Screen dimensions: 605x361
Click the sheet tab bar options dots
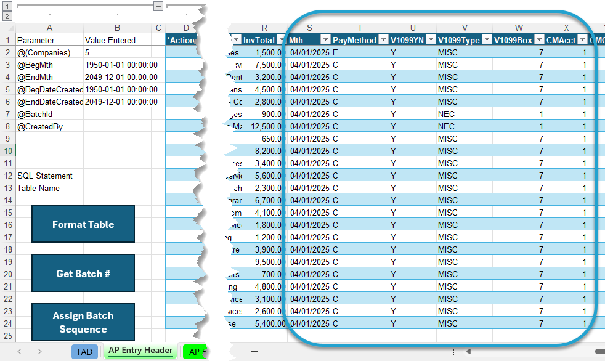tap(453, 352)
